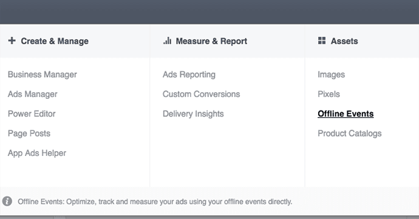
Task: Open Ads Manager
Action: [x=33, y=94]
